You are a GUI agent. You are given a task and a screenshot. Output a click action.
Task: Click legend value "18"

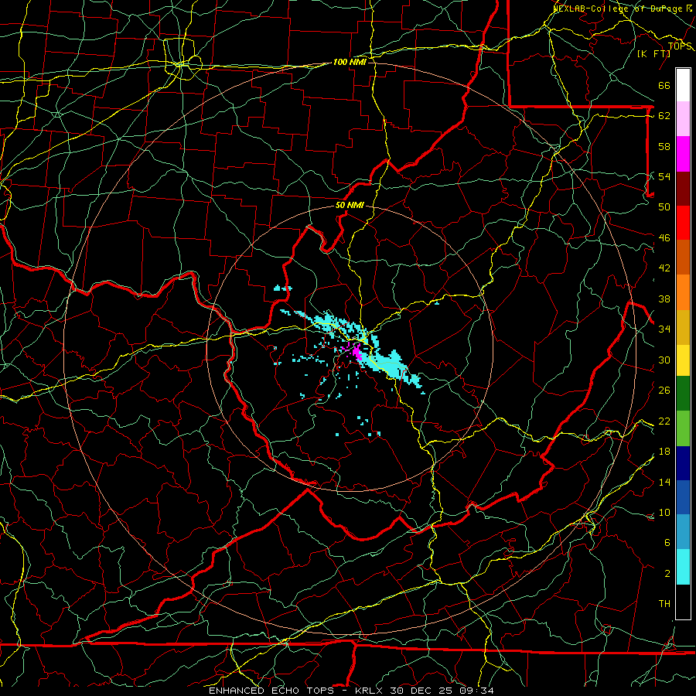664,452
